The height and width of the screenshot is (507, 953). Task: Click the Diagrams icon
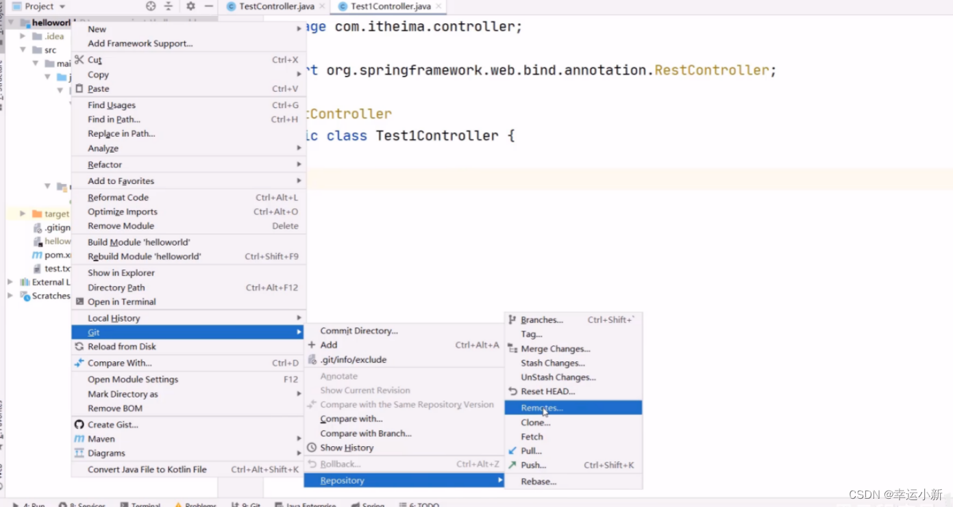tap(79, 453)
